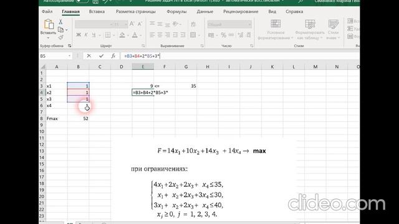399x224 pixels.
Task: Select the cell containing 35
Action: tap(186, 86)
